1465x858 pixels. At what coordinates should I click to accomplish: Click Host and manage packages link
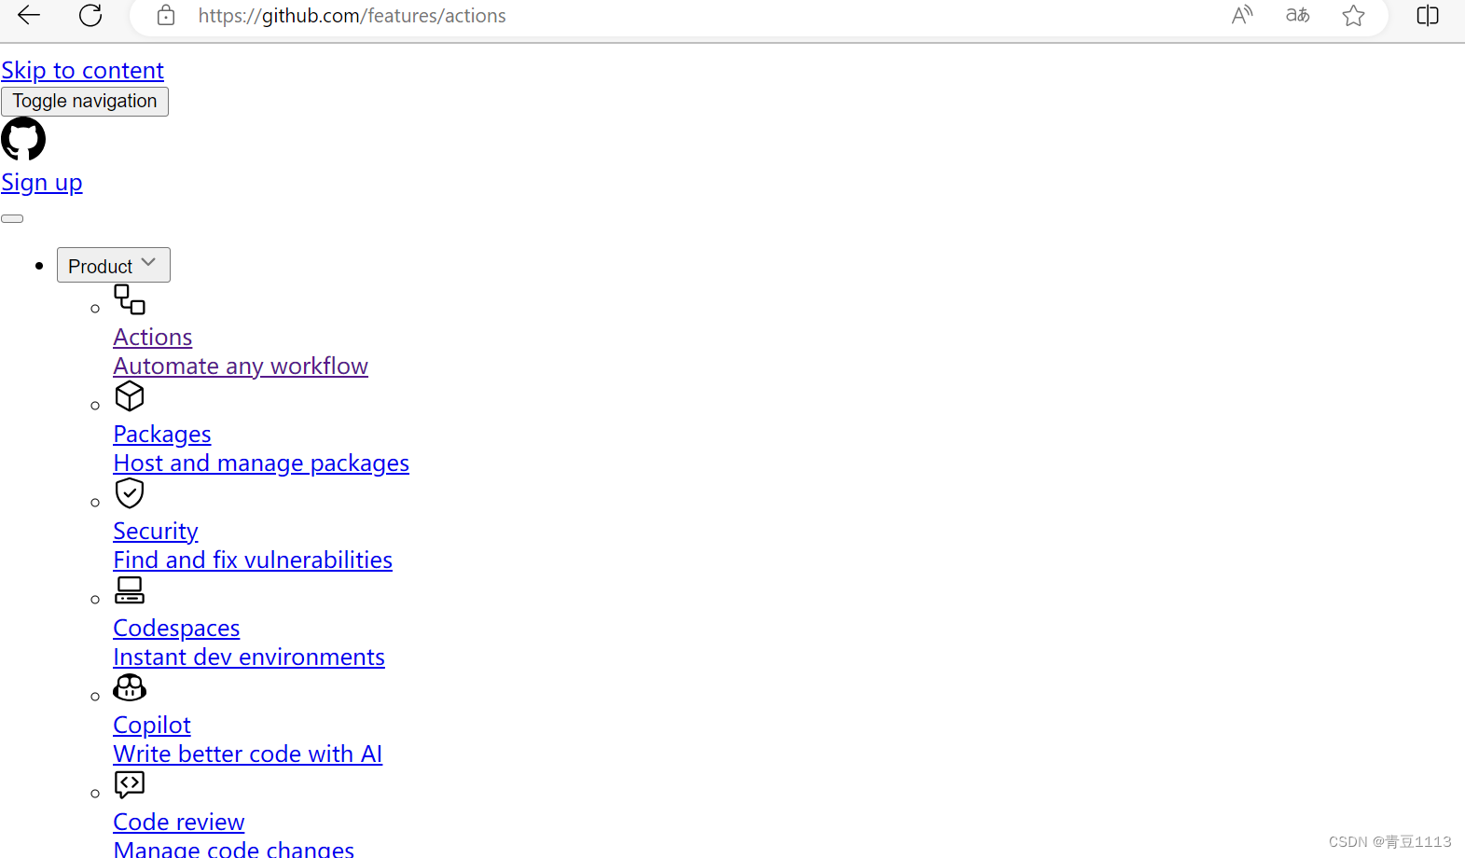261,464
